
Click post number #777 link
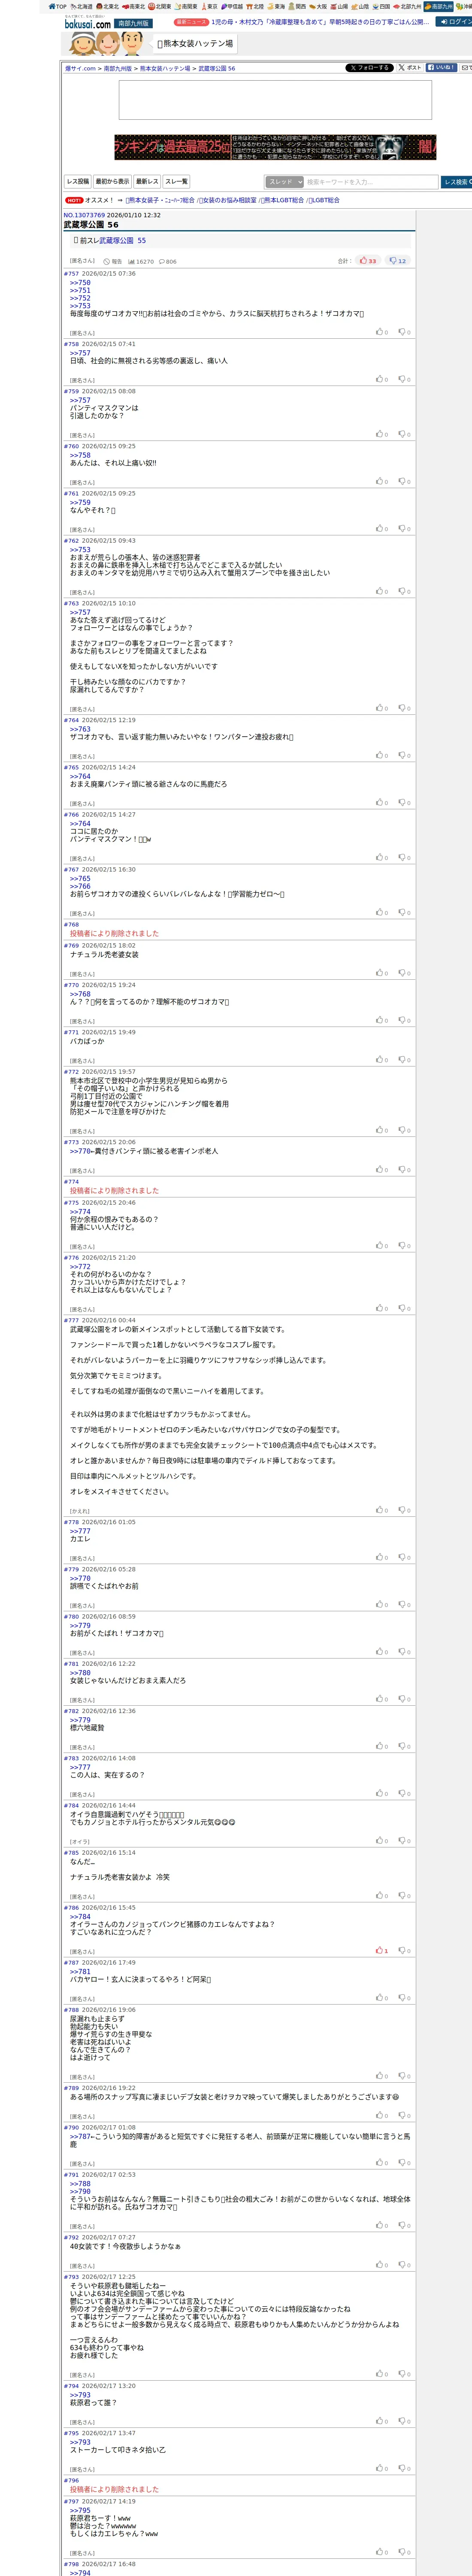71,1320
